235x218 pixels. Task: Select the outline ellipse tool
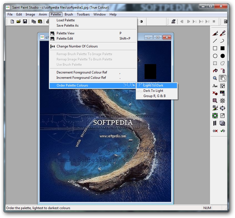coord(215,56)
